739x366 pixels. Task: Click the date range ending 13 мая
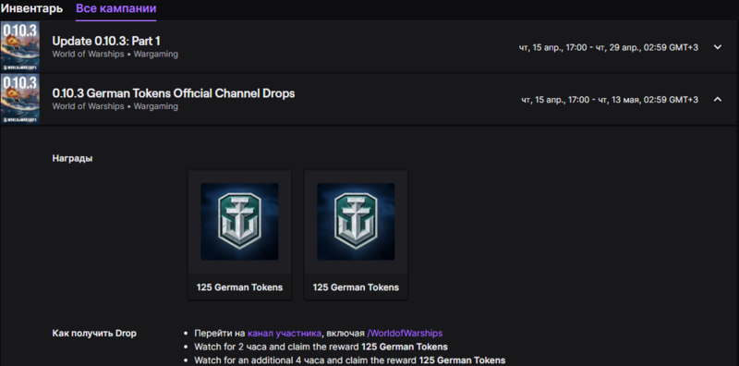click(610, 100)
